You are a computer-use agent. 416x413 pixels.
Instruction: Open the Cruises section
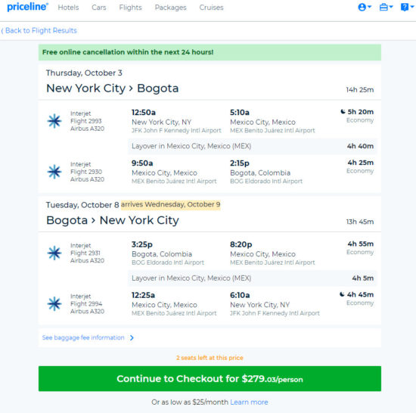(211, 8)
